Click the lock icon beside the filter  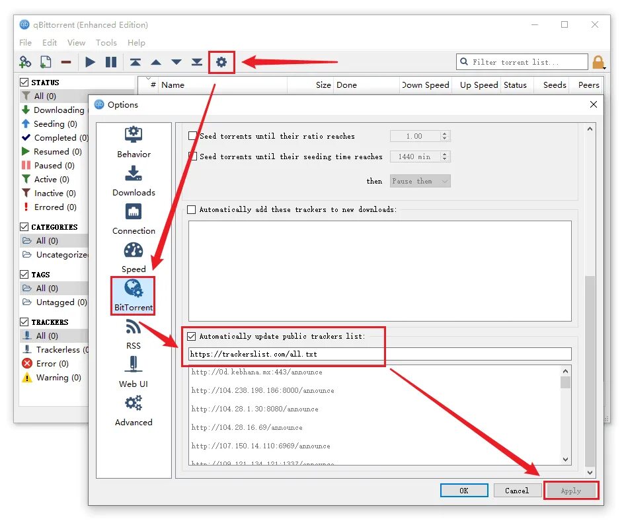598,62
